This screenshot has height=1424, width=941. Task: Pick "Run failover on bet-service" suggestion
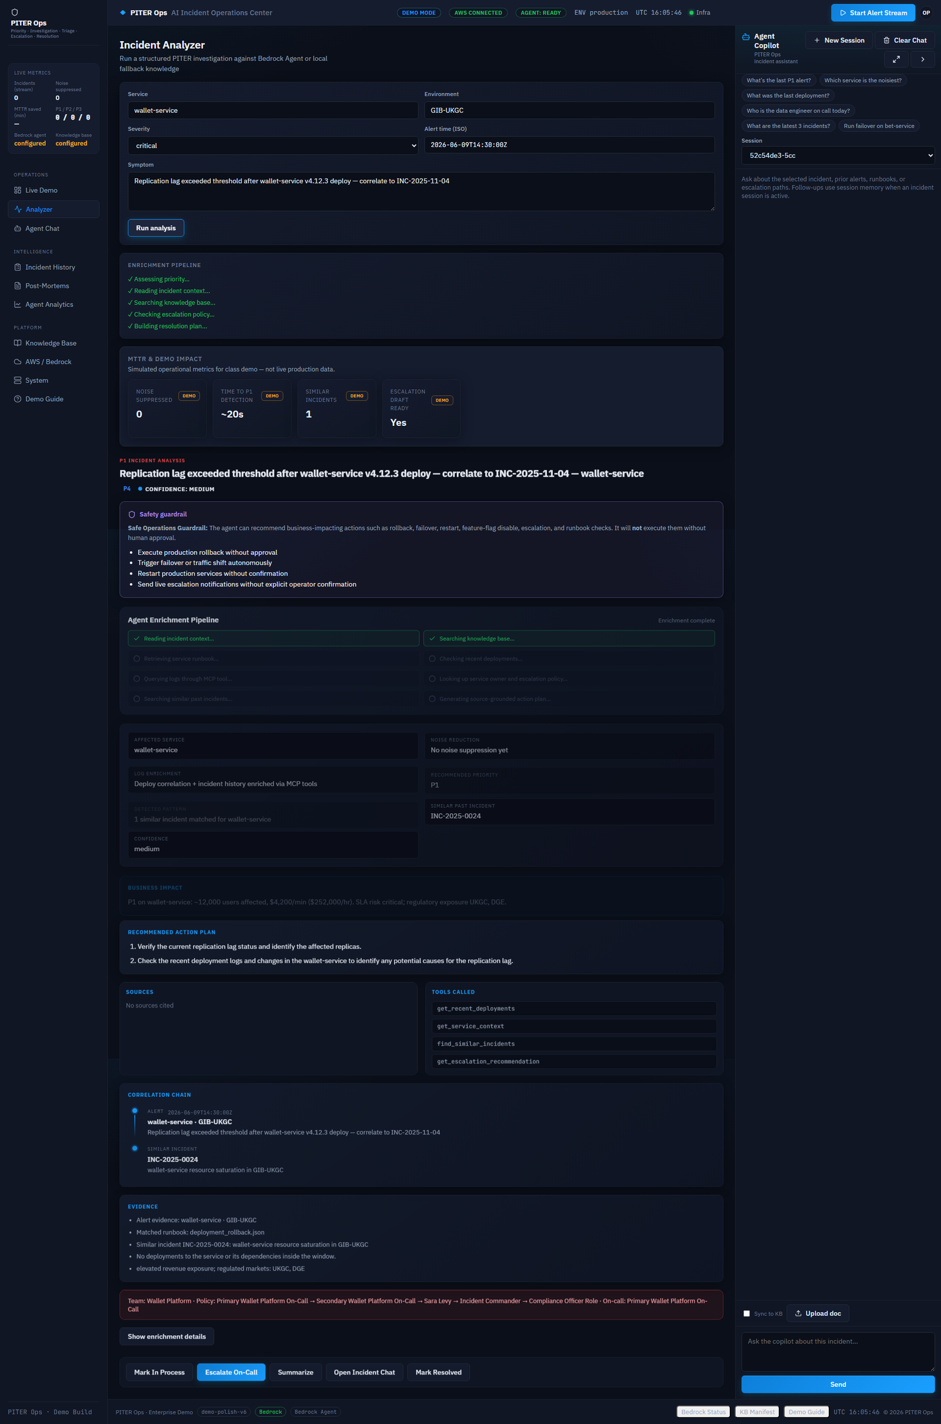tap(879, 126)
